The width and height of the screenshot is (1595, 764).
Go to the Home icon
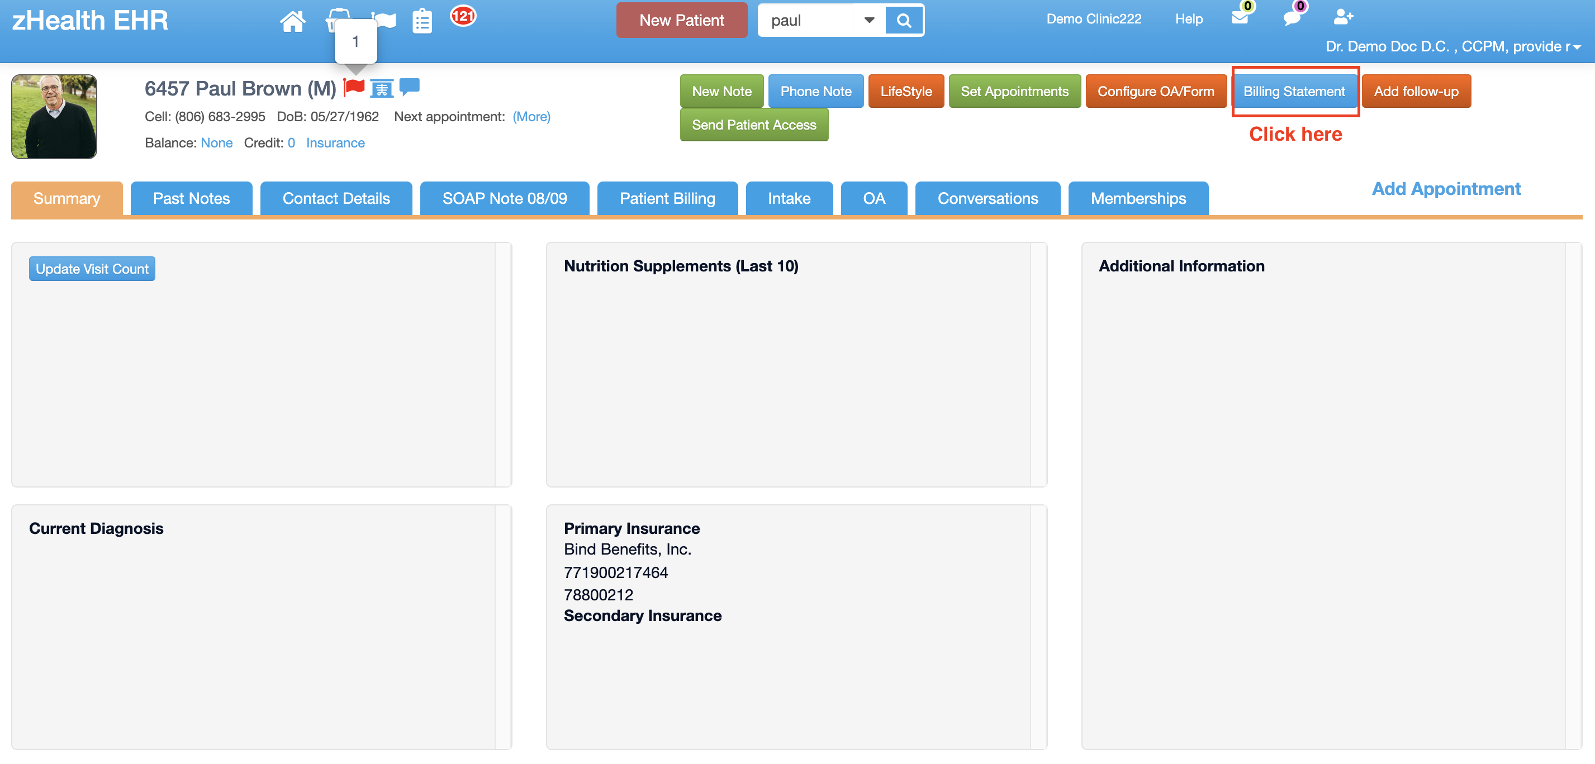tap(292, 21)
